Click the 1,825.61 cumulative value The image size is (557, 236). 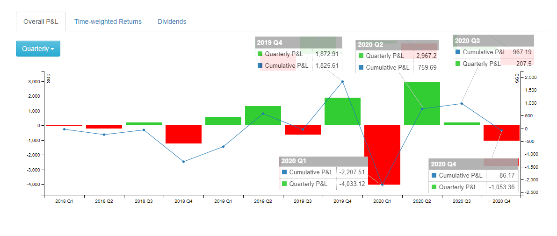tap(327, 65)
